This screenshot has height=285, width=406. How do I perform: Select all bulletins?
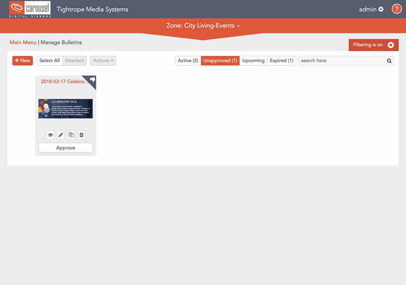pos(49,60)
